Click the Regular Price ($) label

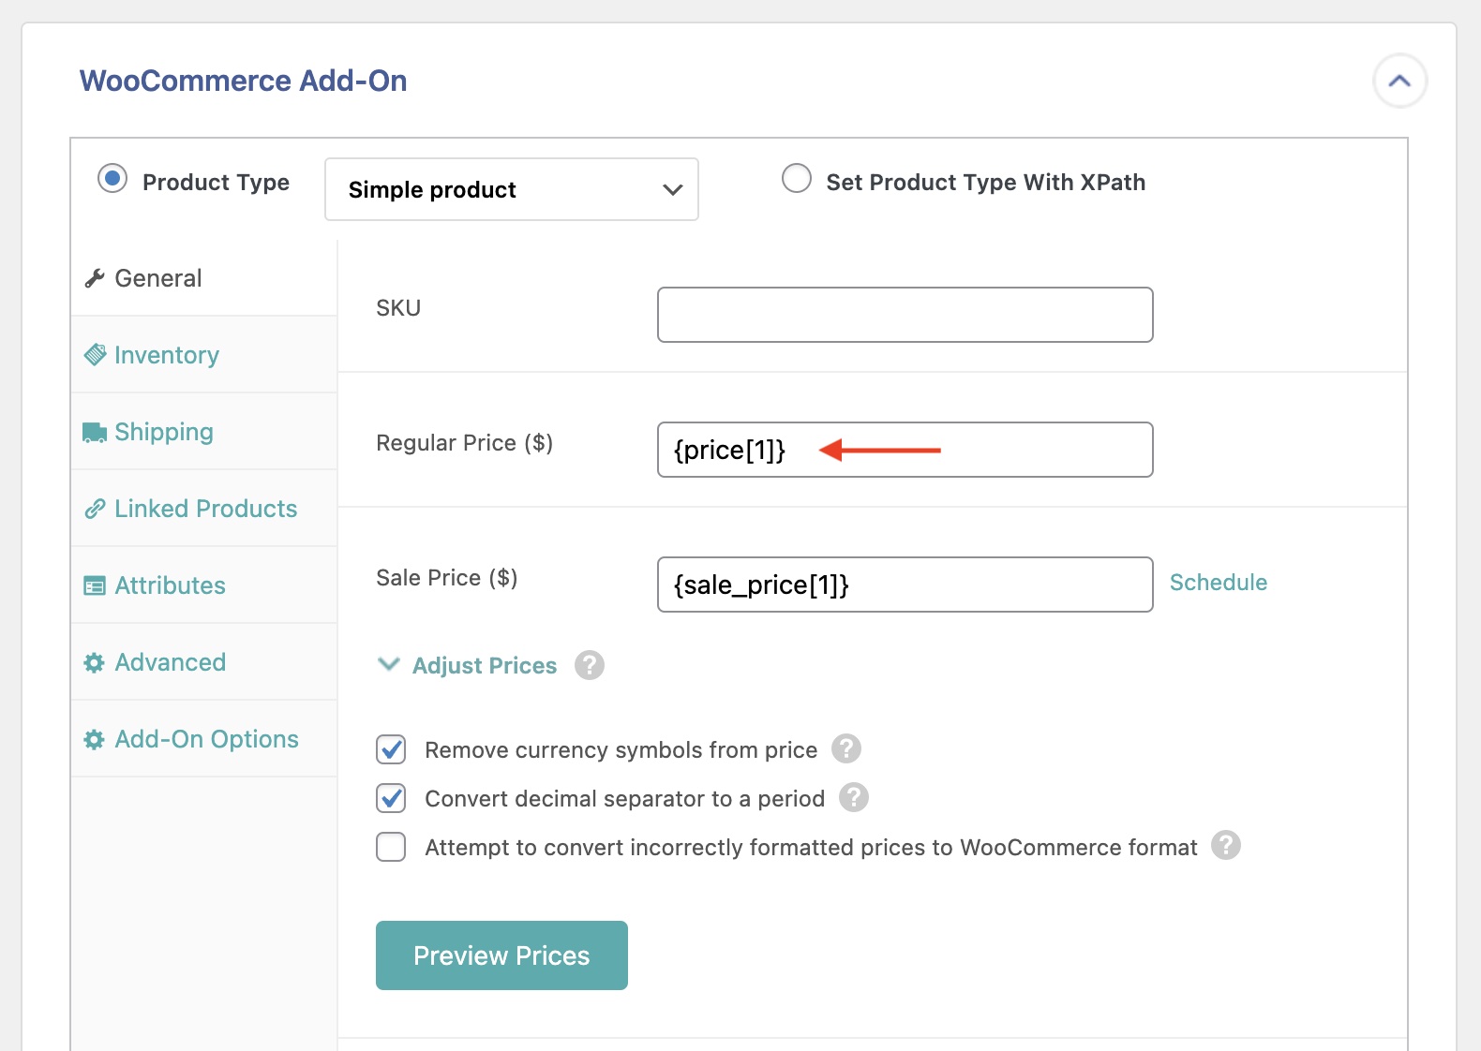click(x=465, y=443)
